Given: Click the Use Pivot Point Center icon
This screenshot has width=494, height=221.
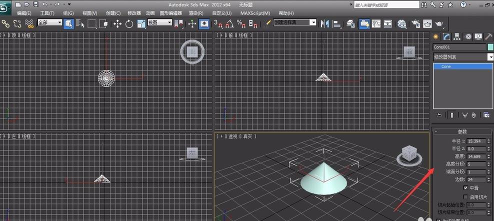Looking at the screenshot, I should coord(178,23).
